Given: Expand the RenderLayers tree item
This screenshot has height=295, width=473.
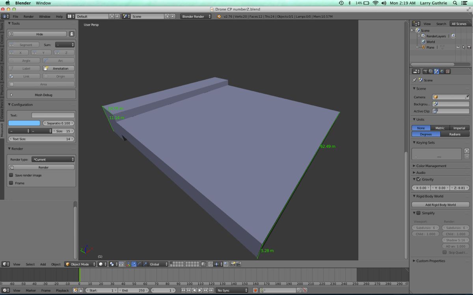Looking at the screenshot, I should 419,36.
